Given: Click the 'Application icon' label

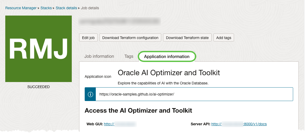Looking at the screenshot, I should [x=98, y=76].
